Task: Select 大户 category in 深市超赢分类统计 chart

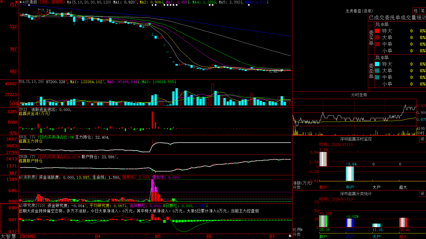Action: coord(376,237)
